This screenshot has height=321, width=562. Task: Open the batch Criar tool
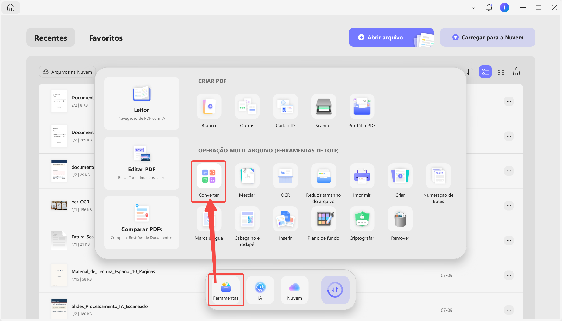click(400, 176)
